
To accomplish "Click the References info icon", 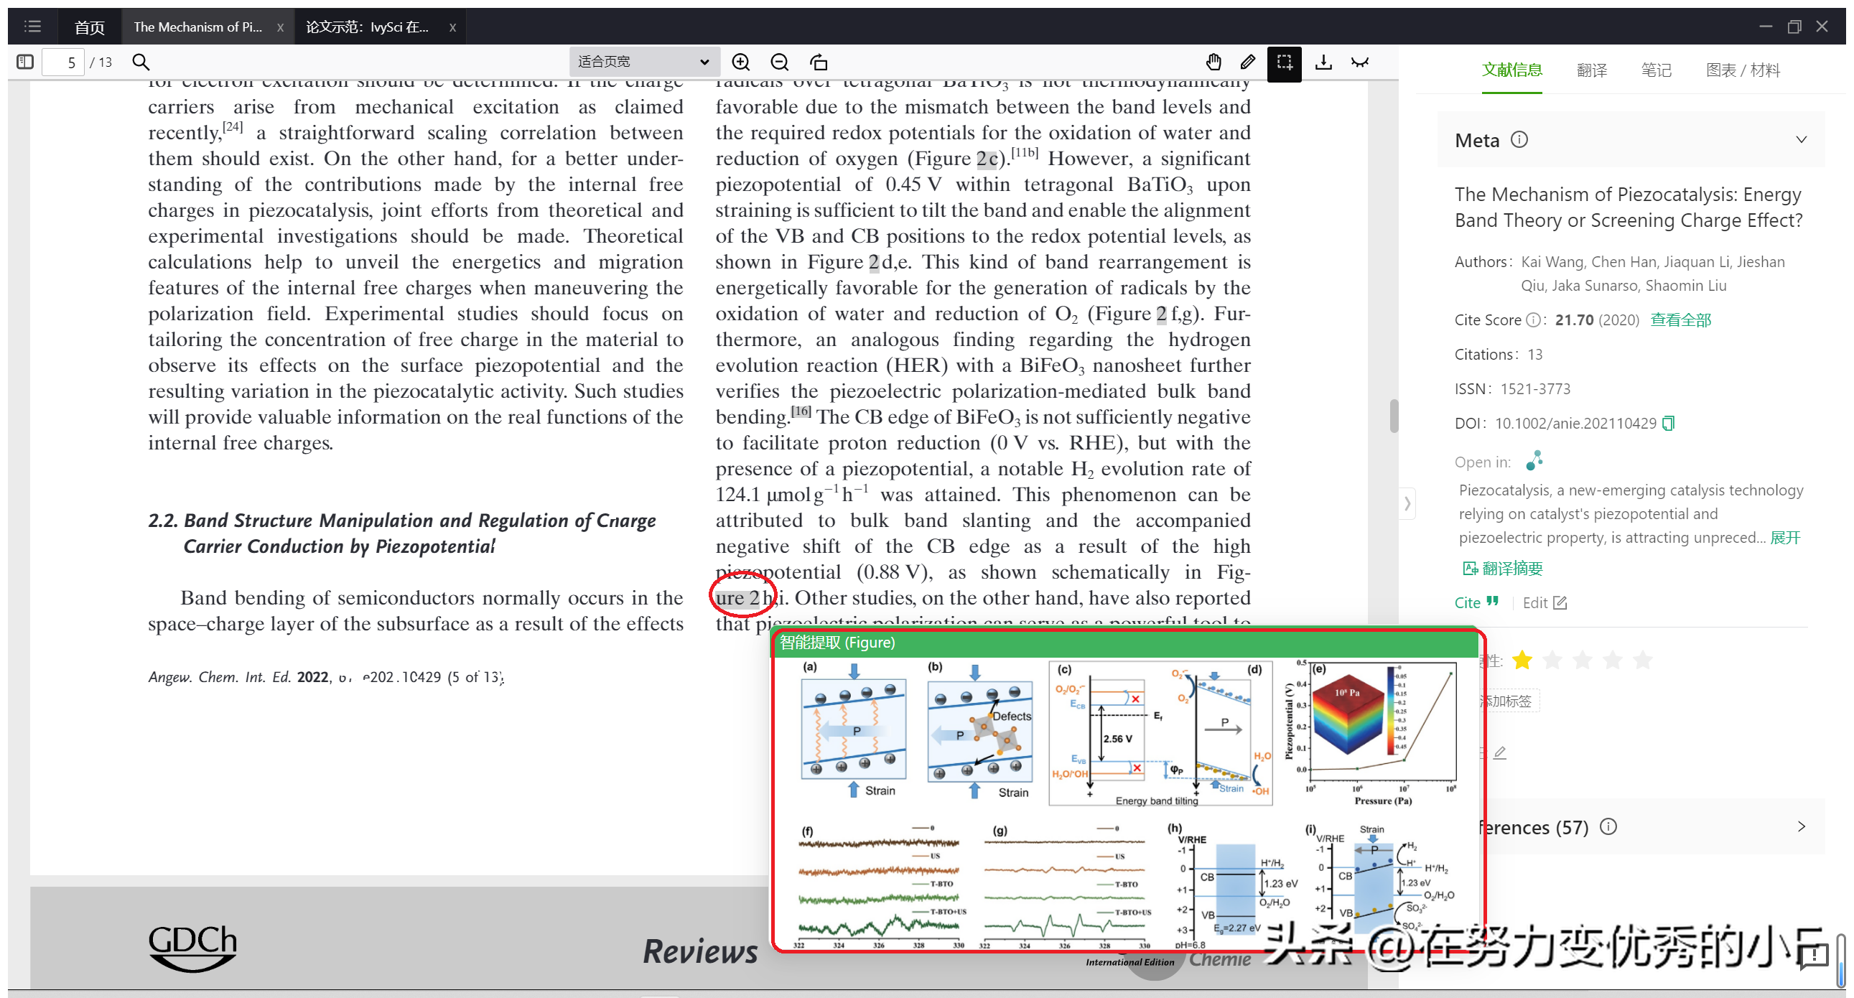I will (x=1608, y=826).
